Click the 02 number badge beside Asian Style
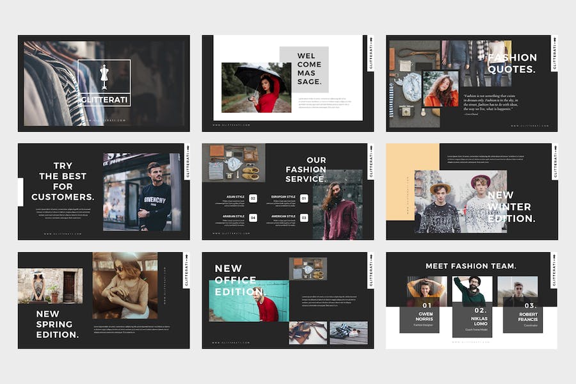 [253, 198]
